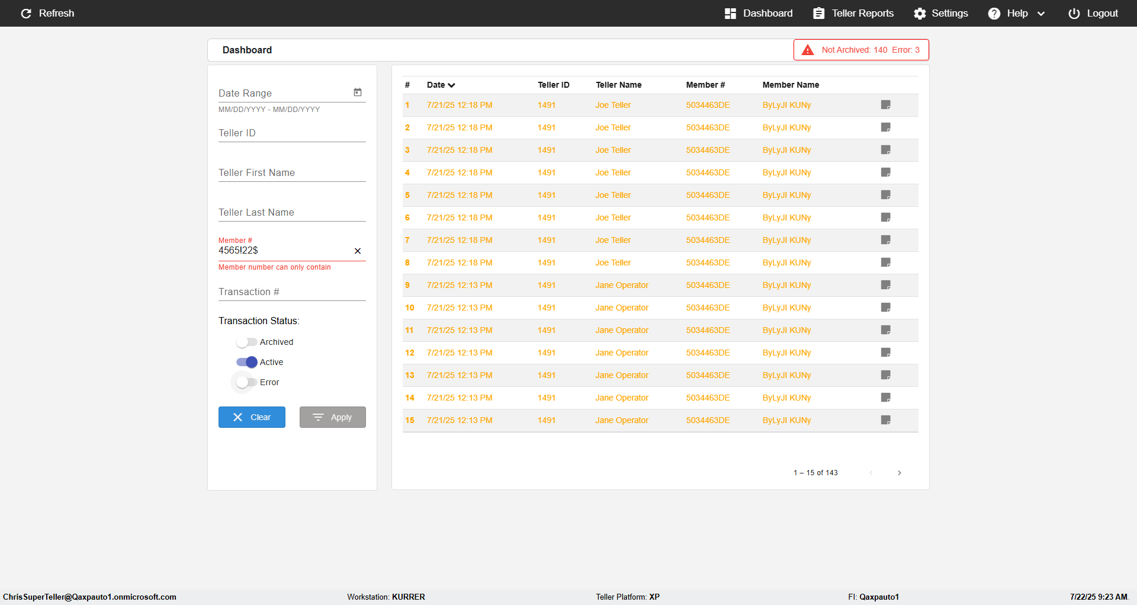This screenshot has width=1137, height=605.
Task: Clear the Member # field with X icon
Action: point(358,251)
